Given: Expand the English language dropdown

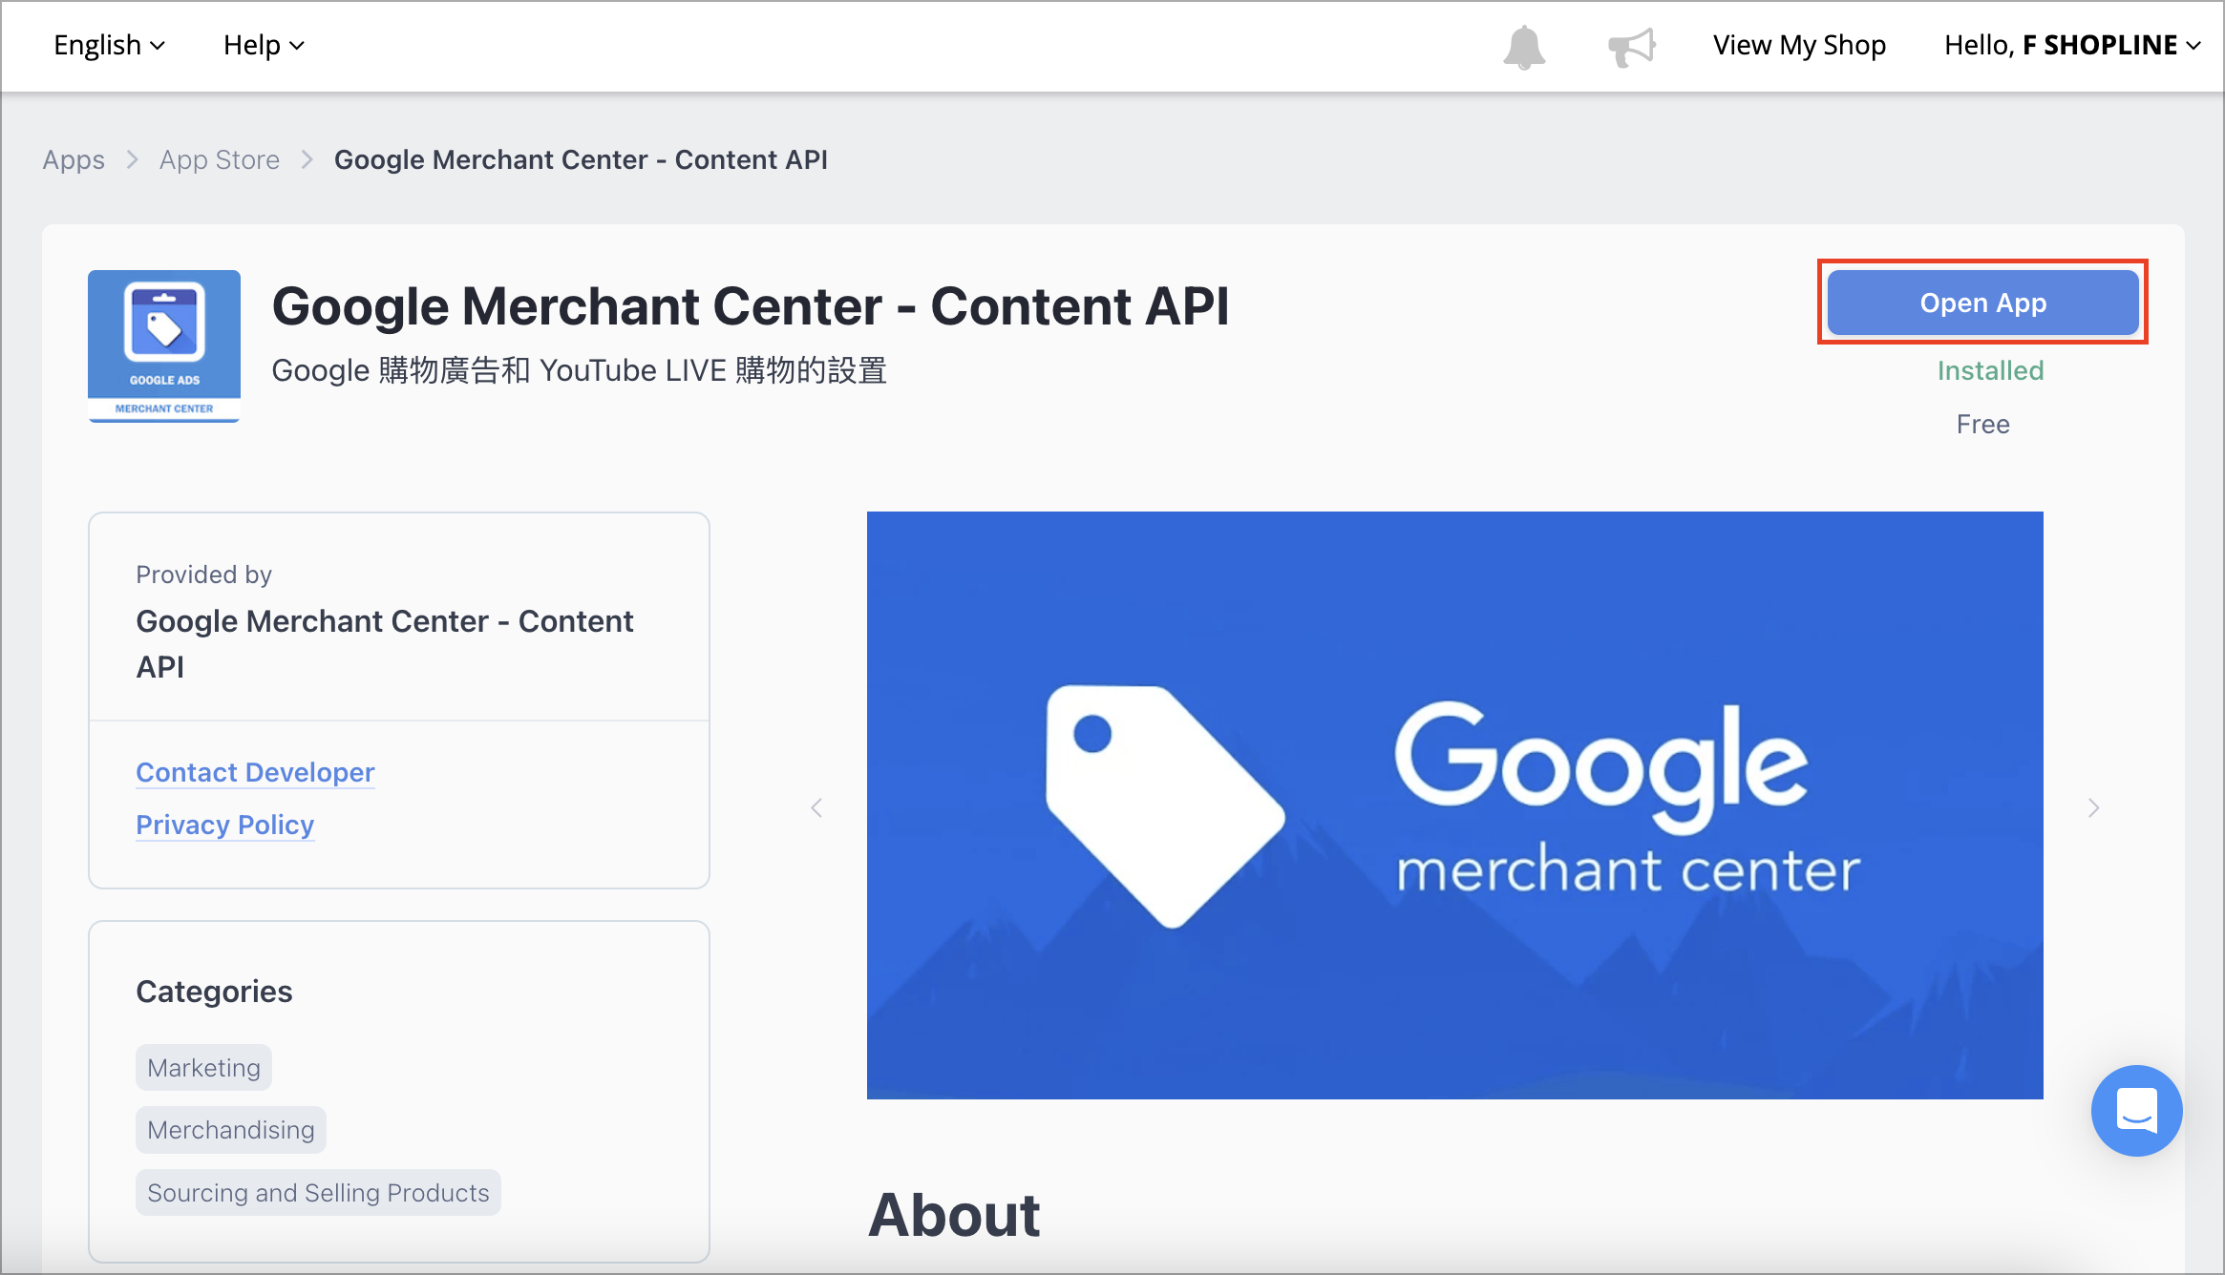Looking at the screenshot, I should click(x=109, y=46).
